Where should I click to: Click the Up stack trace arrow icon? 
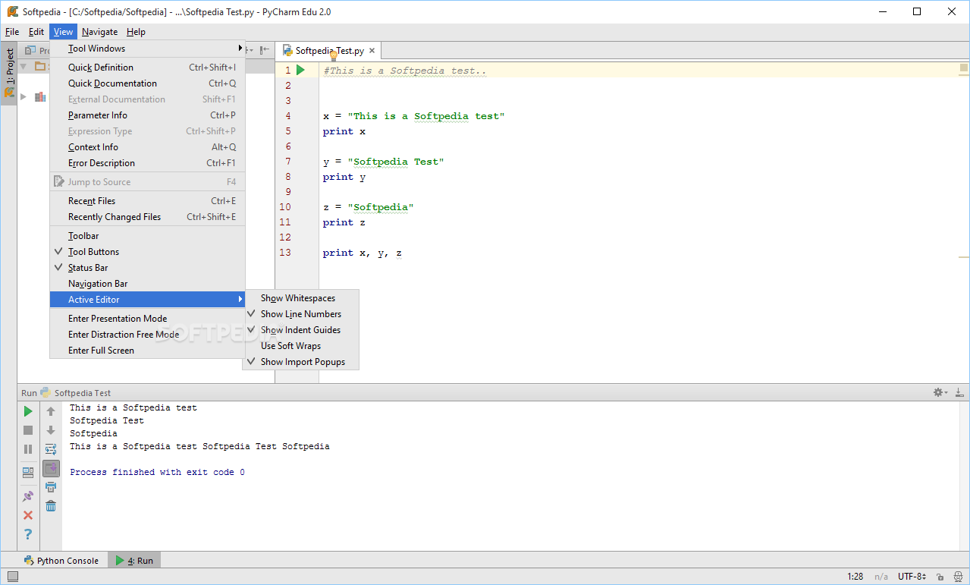point(51,411)
